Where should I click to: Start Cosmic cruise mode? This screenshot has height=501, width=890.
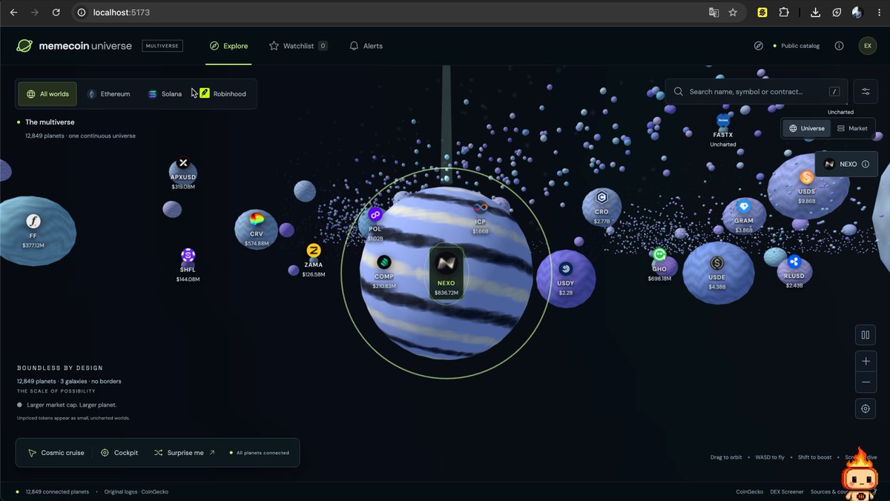click(x=56, y=453)
